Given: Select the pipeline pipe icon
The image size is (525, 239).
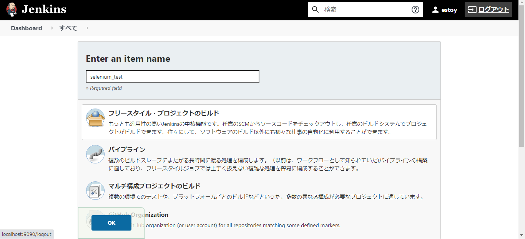Looking at the screenshot, I should [95, 154].
